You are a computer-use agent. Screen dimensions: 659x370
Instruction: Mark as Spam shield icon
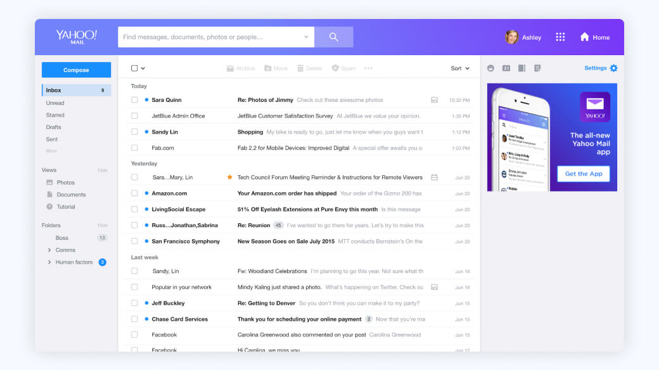(335, 68)
